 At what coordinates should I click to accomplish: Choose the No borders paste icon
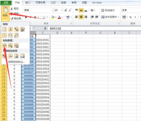(4, 35)
